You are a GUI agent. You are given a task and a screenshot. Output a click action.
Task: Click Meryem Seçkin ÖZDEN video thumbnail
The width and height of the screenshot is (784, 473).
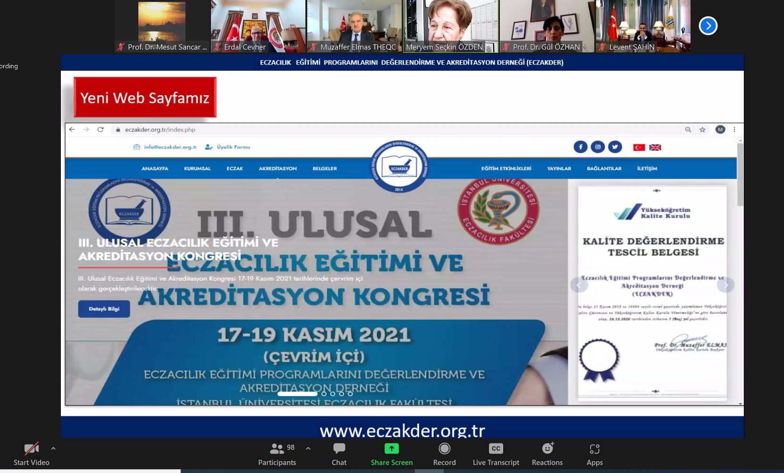point(451,26)
